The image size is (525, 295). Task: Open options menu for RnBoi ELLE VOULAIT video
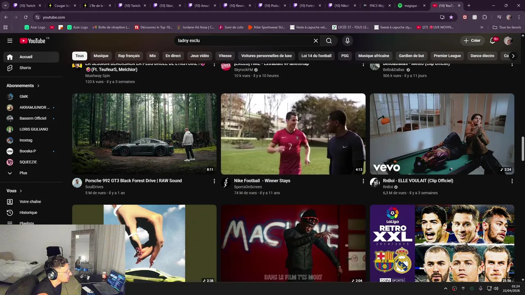pyautogui.click(x=512, y=181)
